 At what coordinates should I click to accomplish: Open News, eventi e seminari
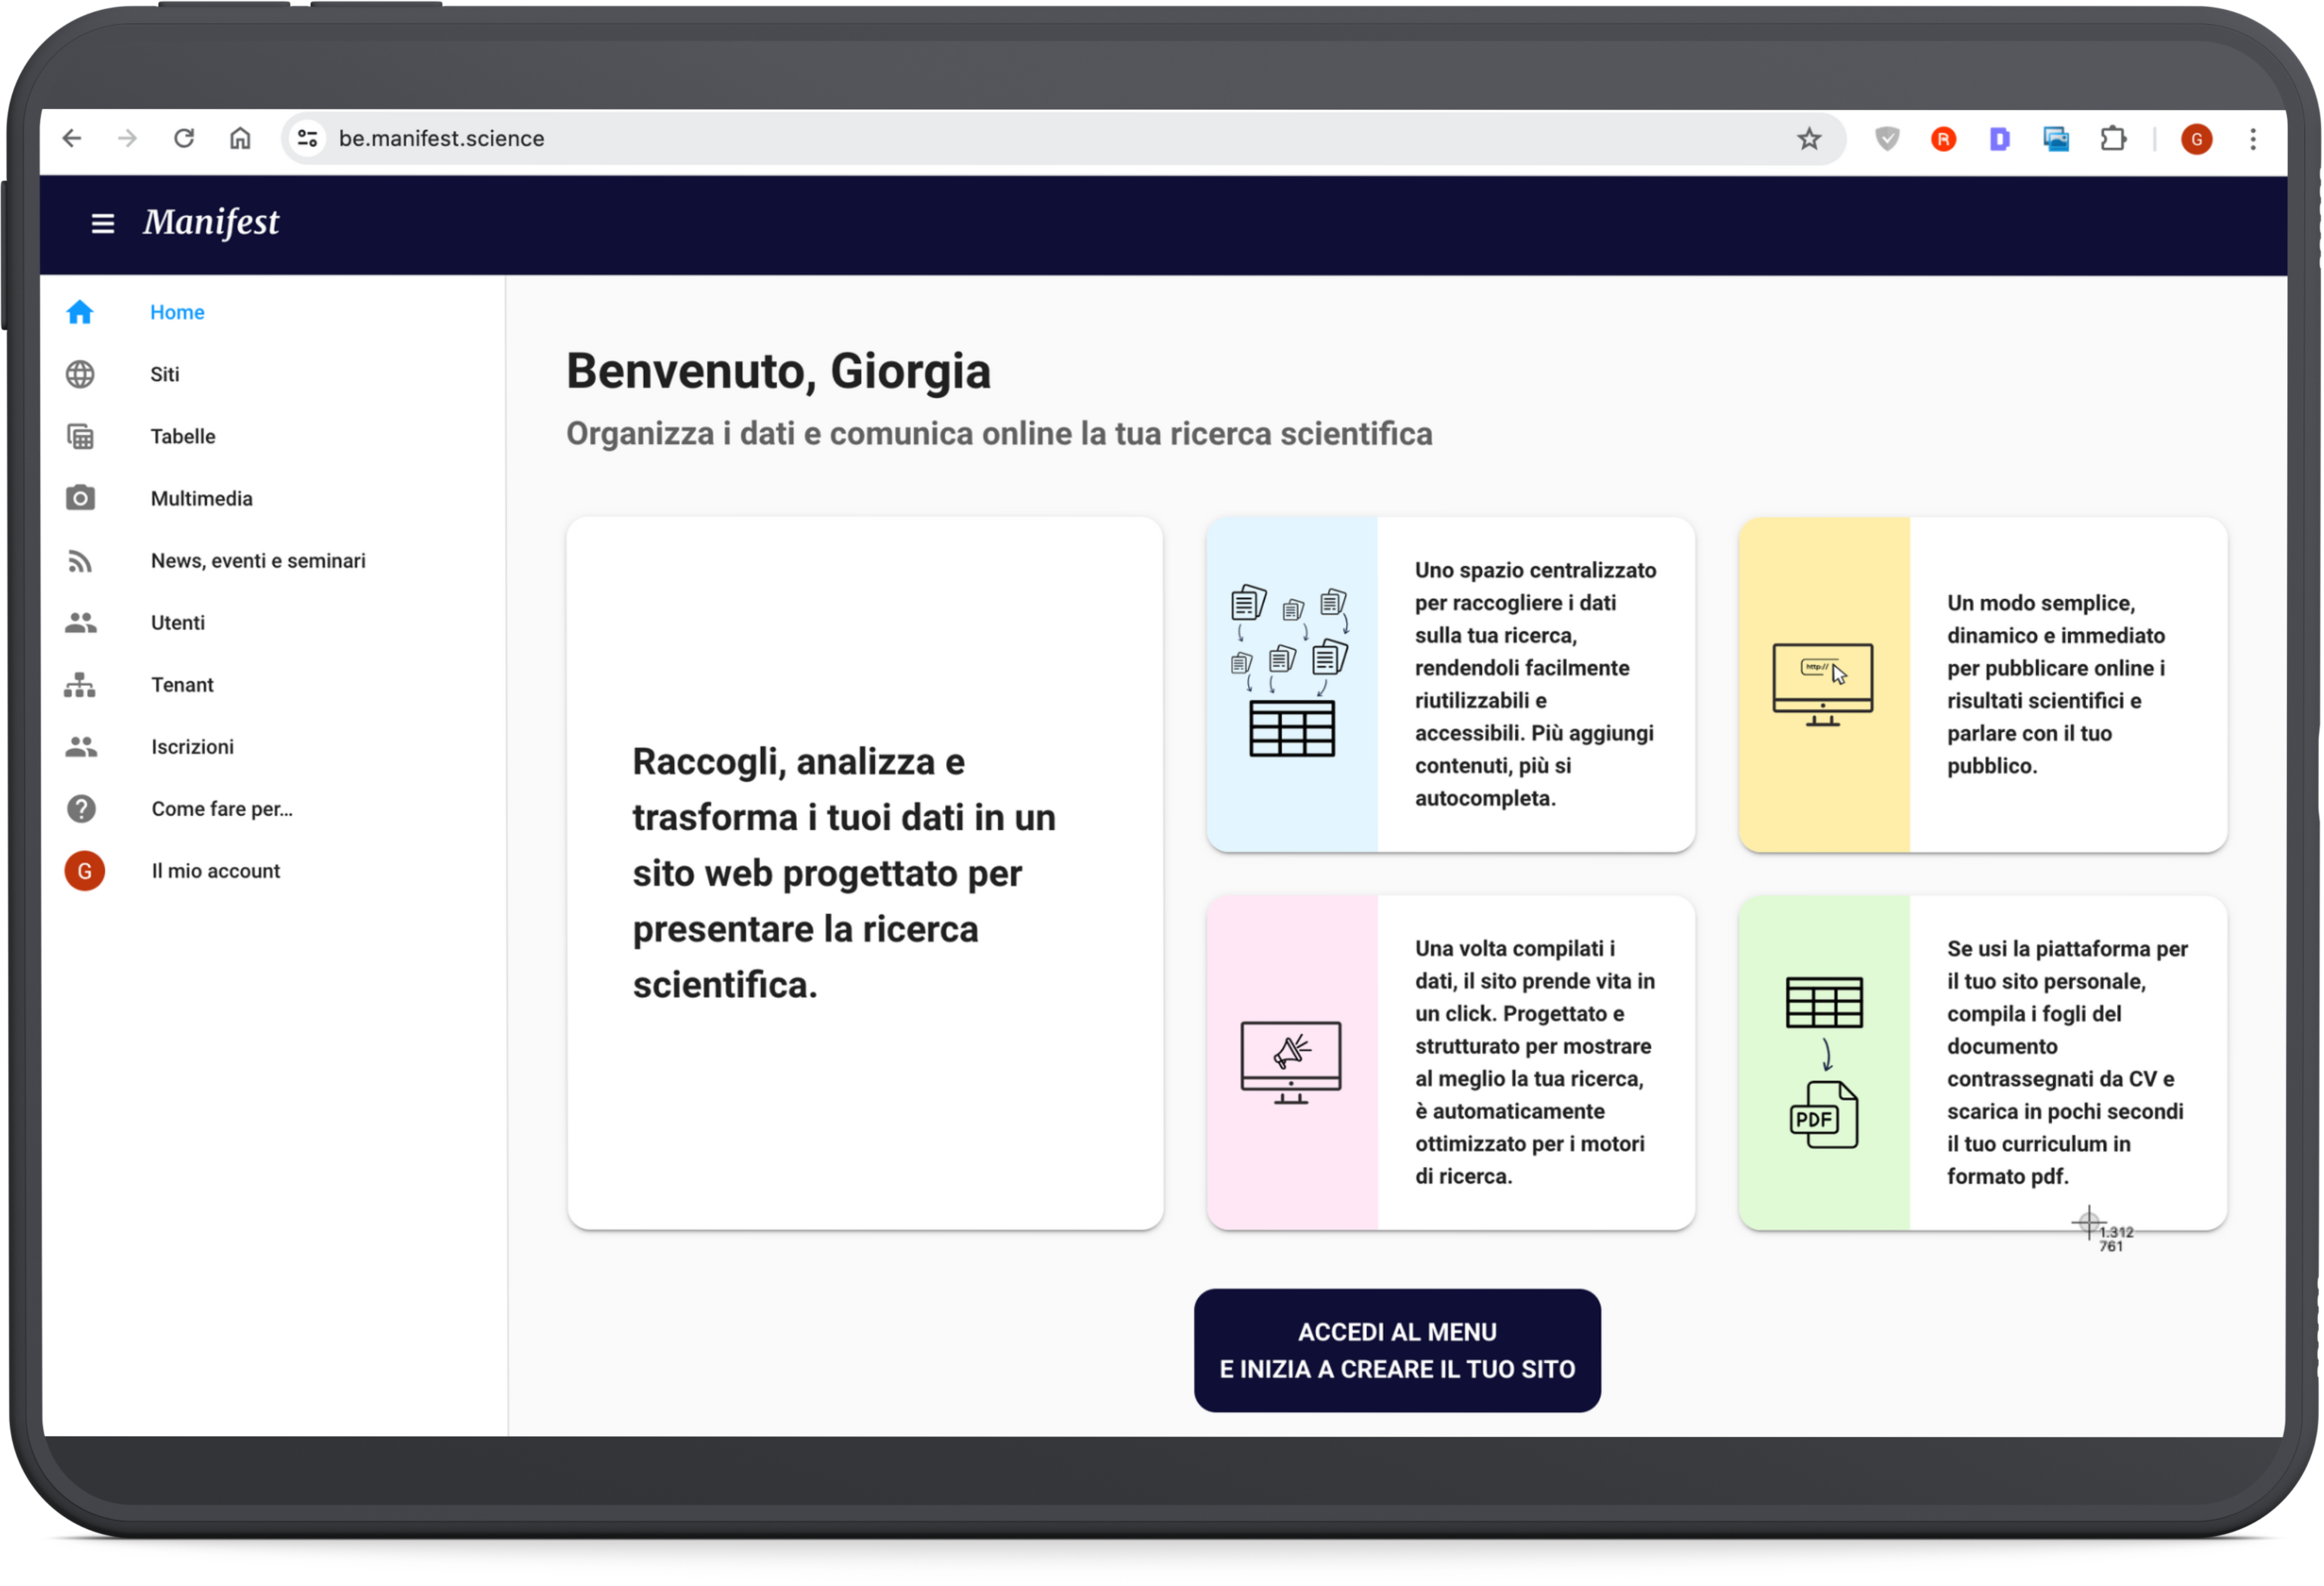click(258, 561)
